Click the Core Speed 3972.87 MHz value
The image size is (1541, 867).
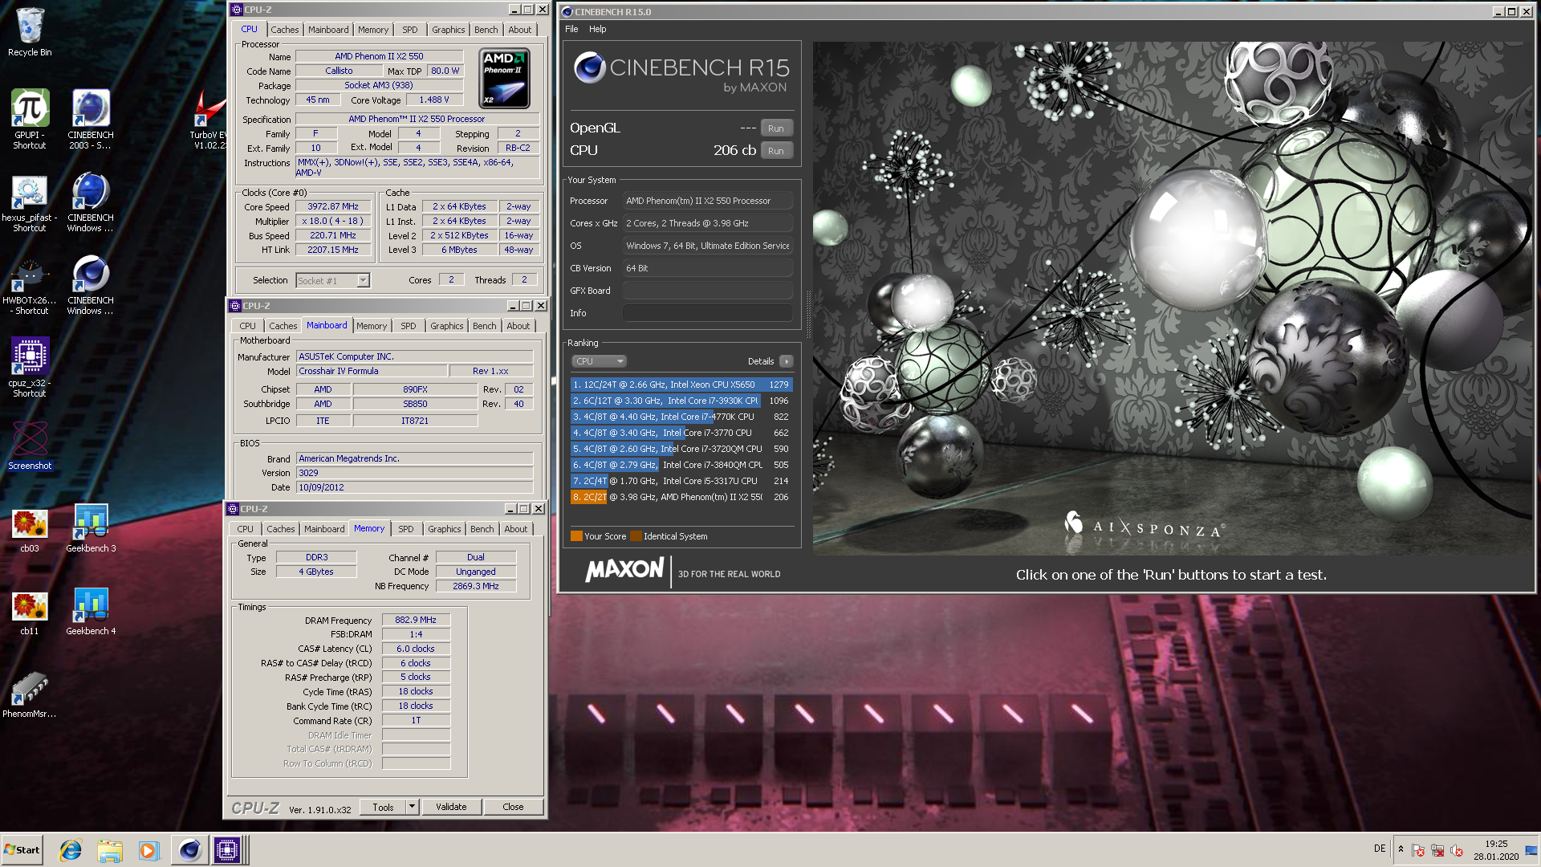coord(333,206)
